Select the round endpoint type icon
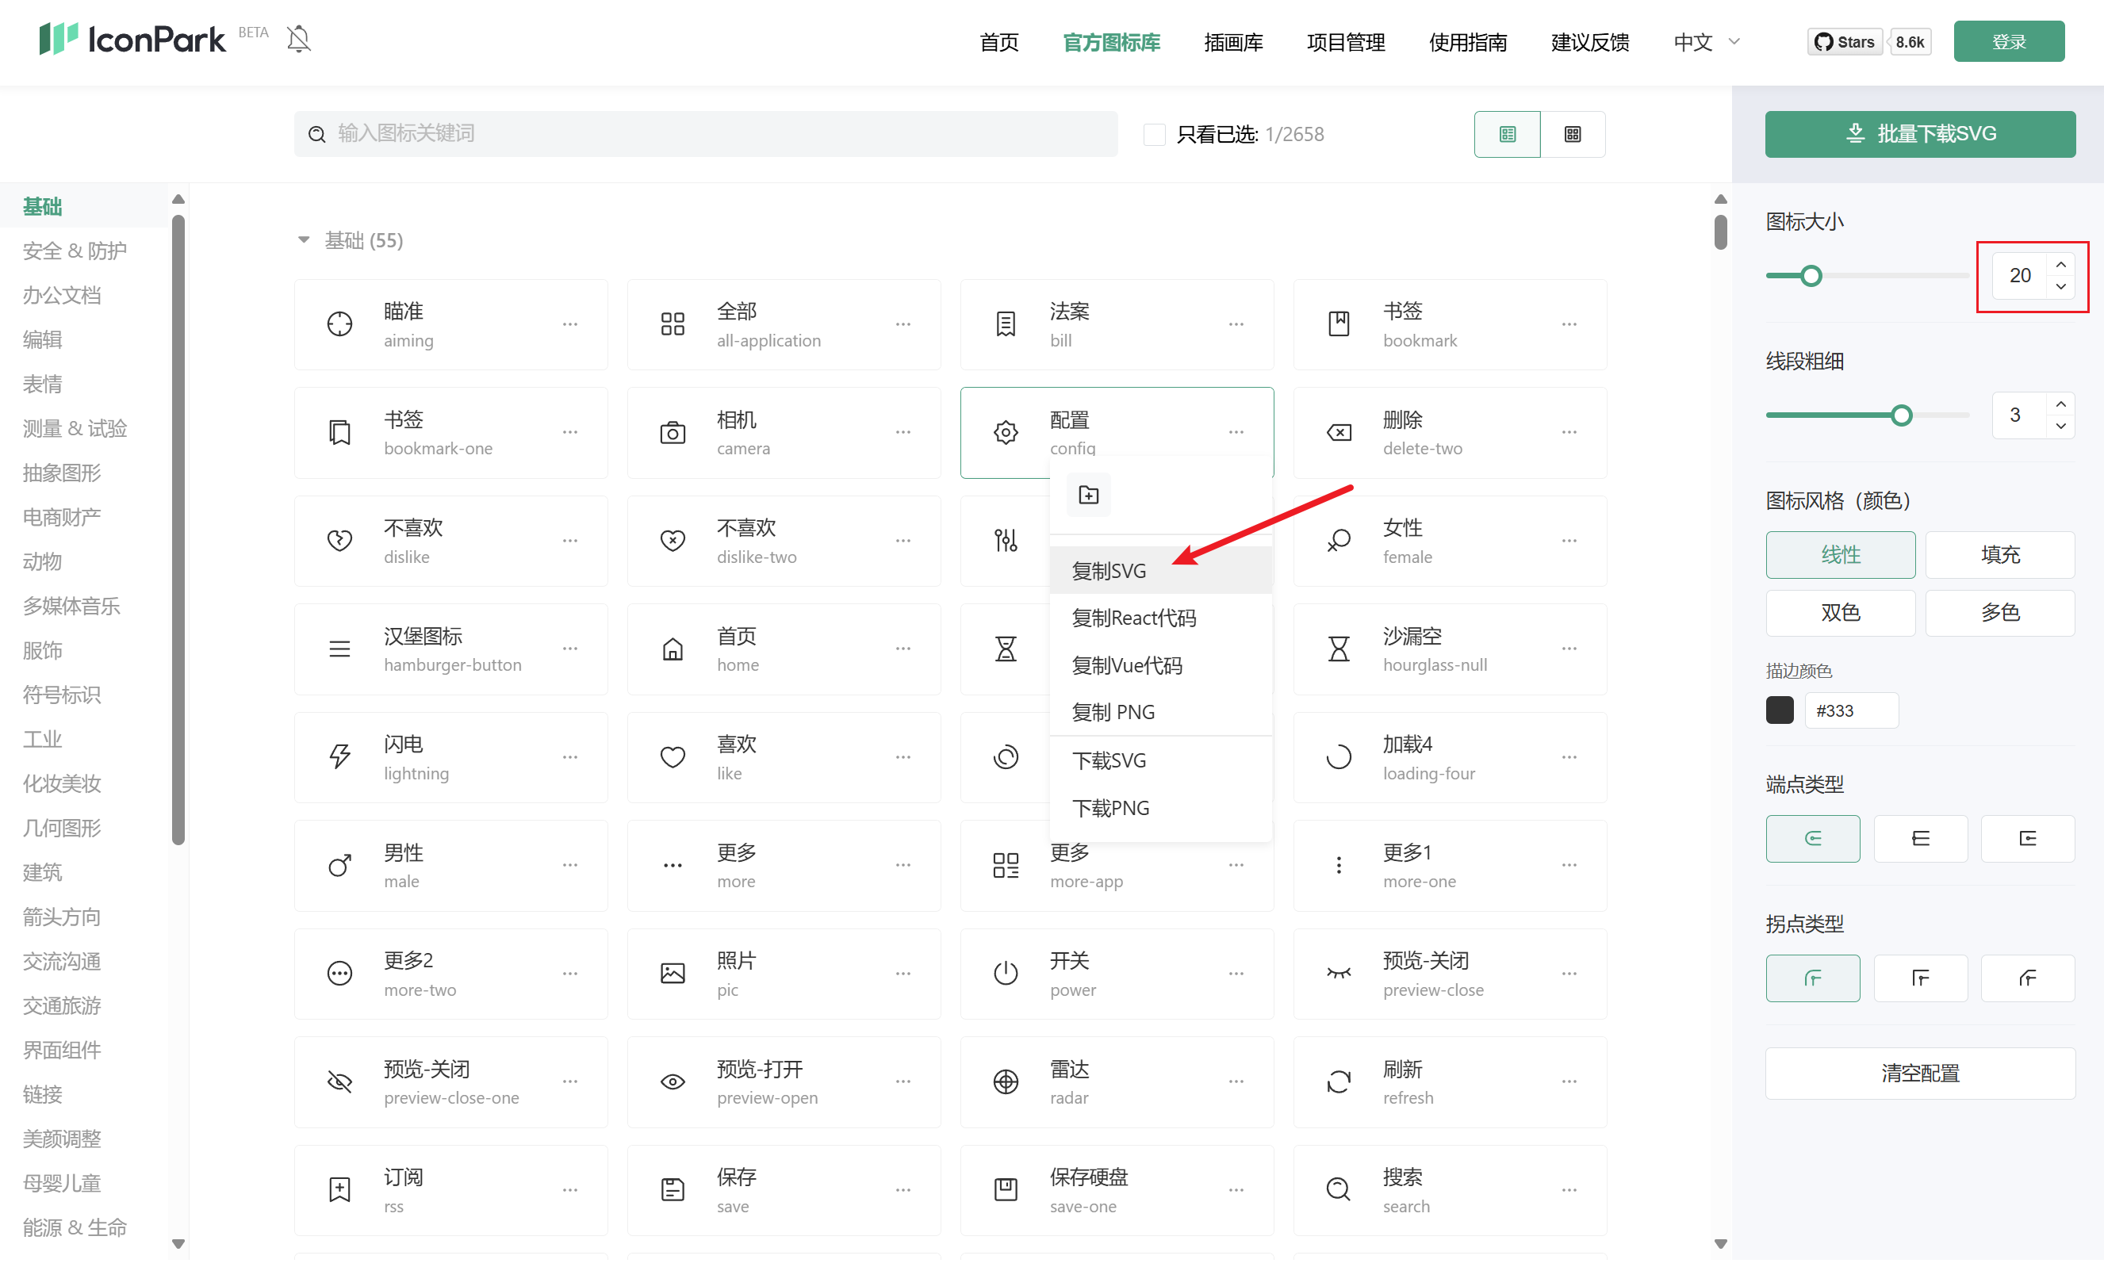Image resolution: width=2104 pixels, height=1267 pixels. [x=1812, y=838]
